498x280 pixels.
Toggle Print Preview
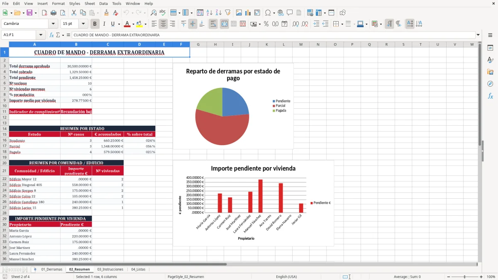coord(62,13)
